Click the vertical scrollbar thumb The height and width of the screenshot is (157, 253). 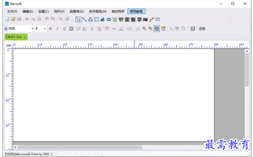(x=247, y=70)
